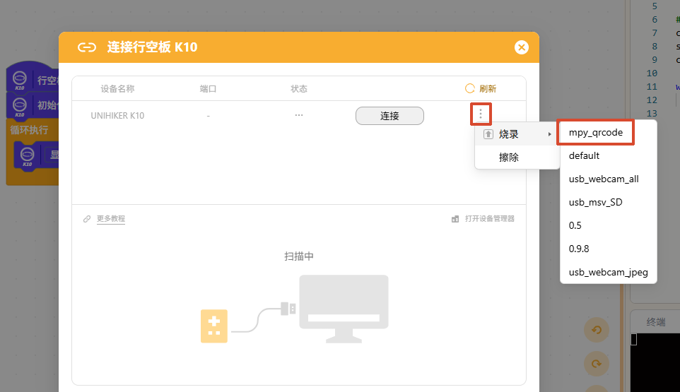
Task: Click the 设备名称 column header
Action: (x=117, y=89)
